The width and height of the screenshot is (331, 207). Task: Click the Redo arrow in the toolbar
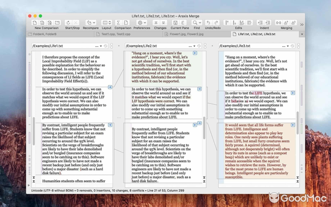tap(216, 23)
